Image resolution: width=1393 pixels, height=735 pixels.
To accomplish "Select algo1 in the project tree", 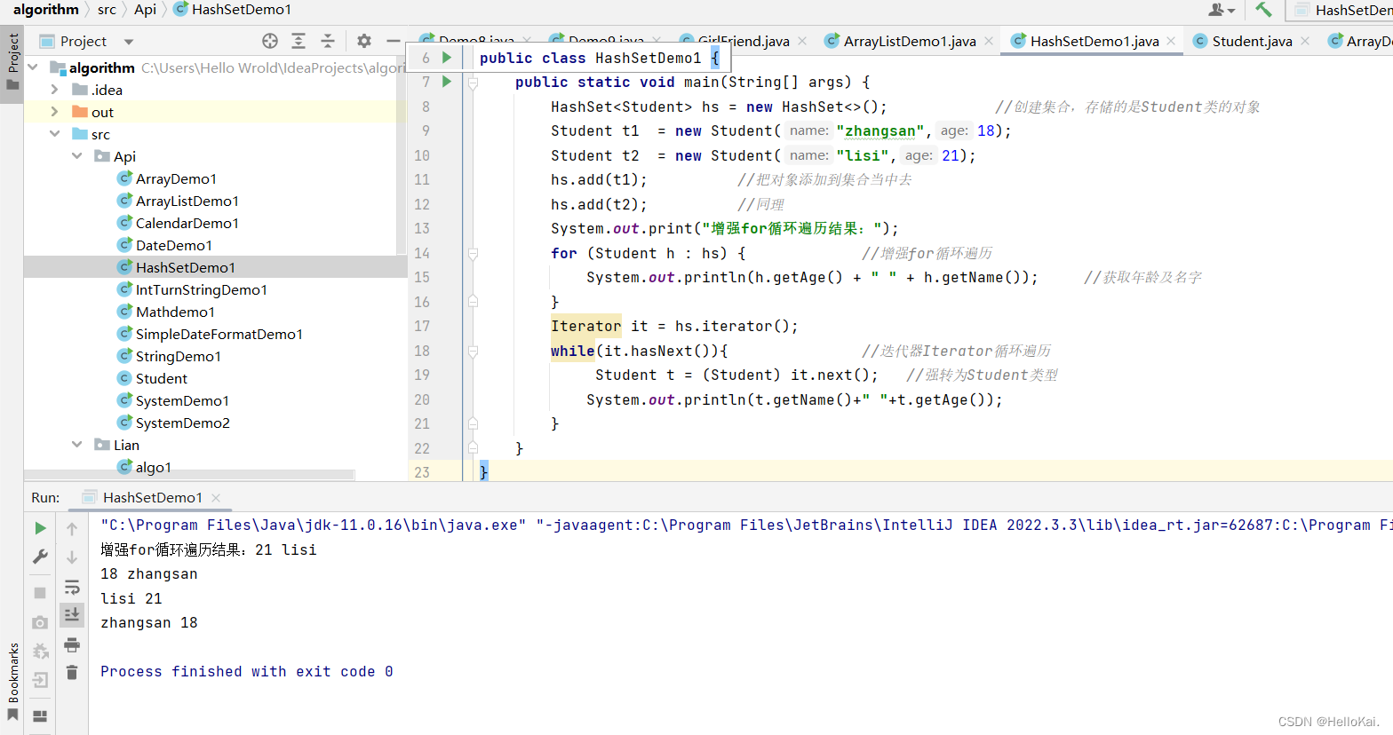I will [x=153, y=467].
